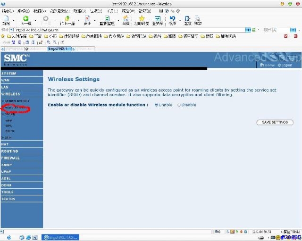The height and width of the screenshot is (241, 302).
Task: Open dropdown arrow next to Stop icon
Action: point(95,20)
